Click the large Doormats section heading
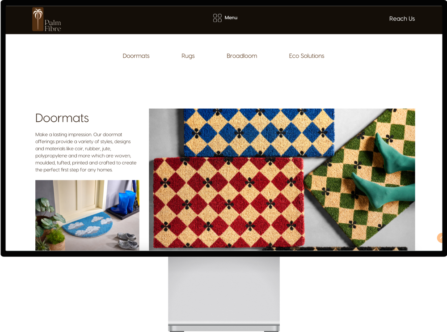Viewport: 447px width, 332px height. coord(62,118)
